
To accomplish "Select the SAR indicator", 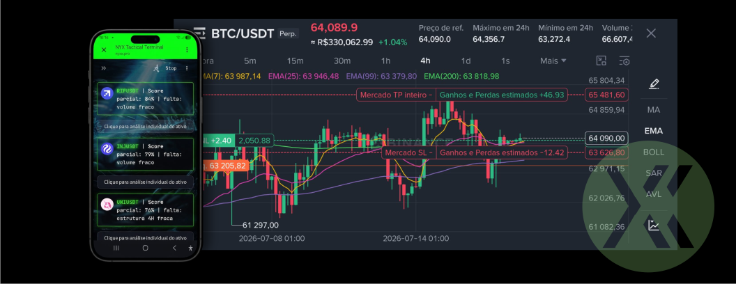I will (653, 173).
